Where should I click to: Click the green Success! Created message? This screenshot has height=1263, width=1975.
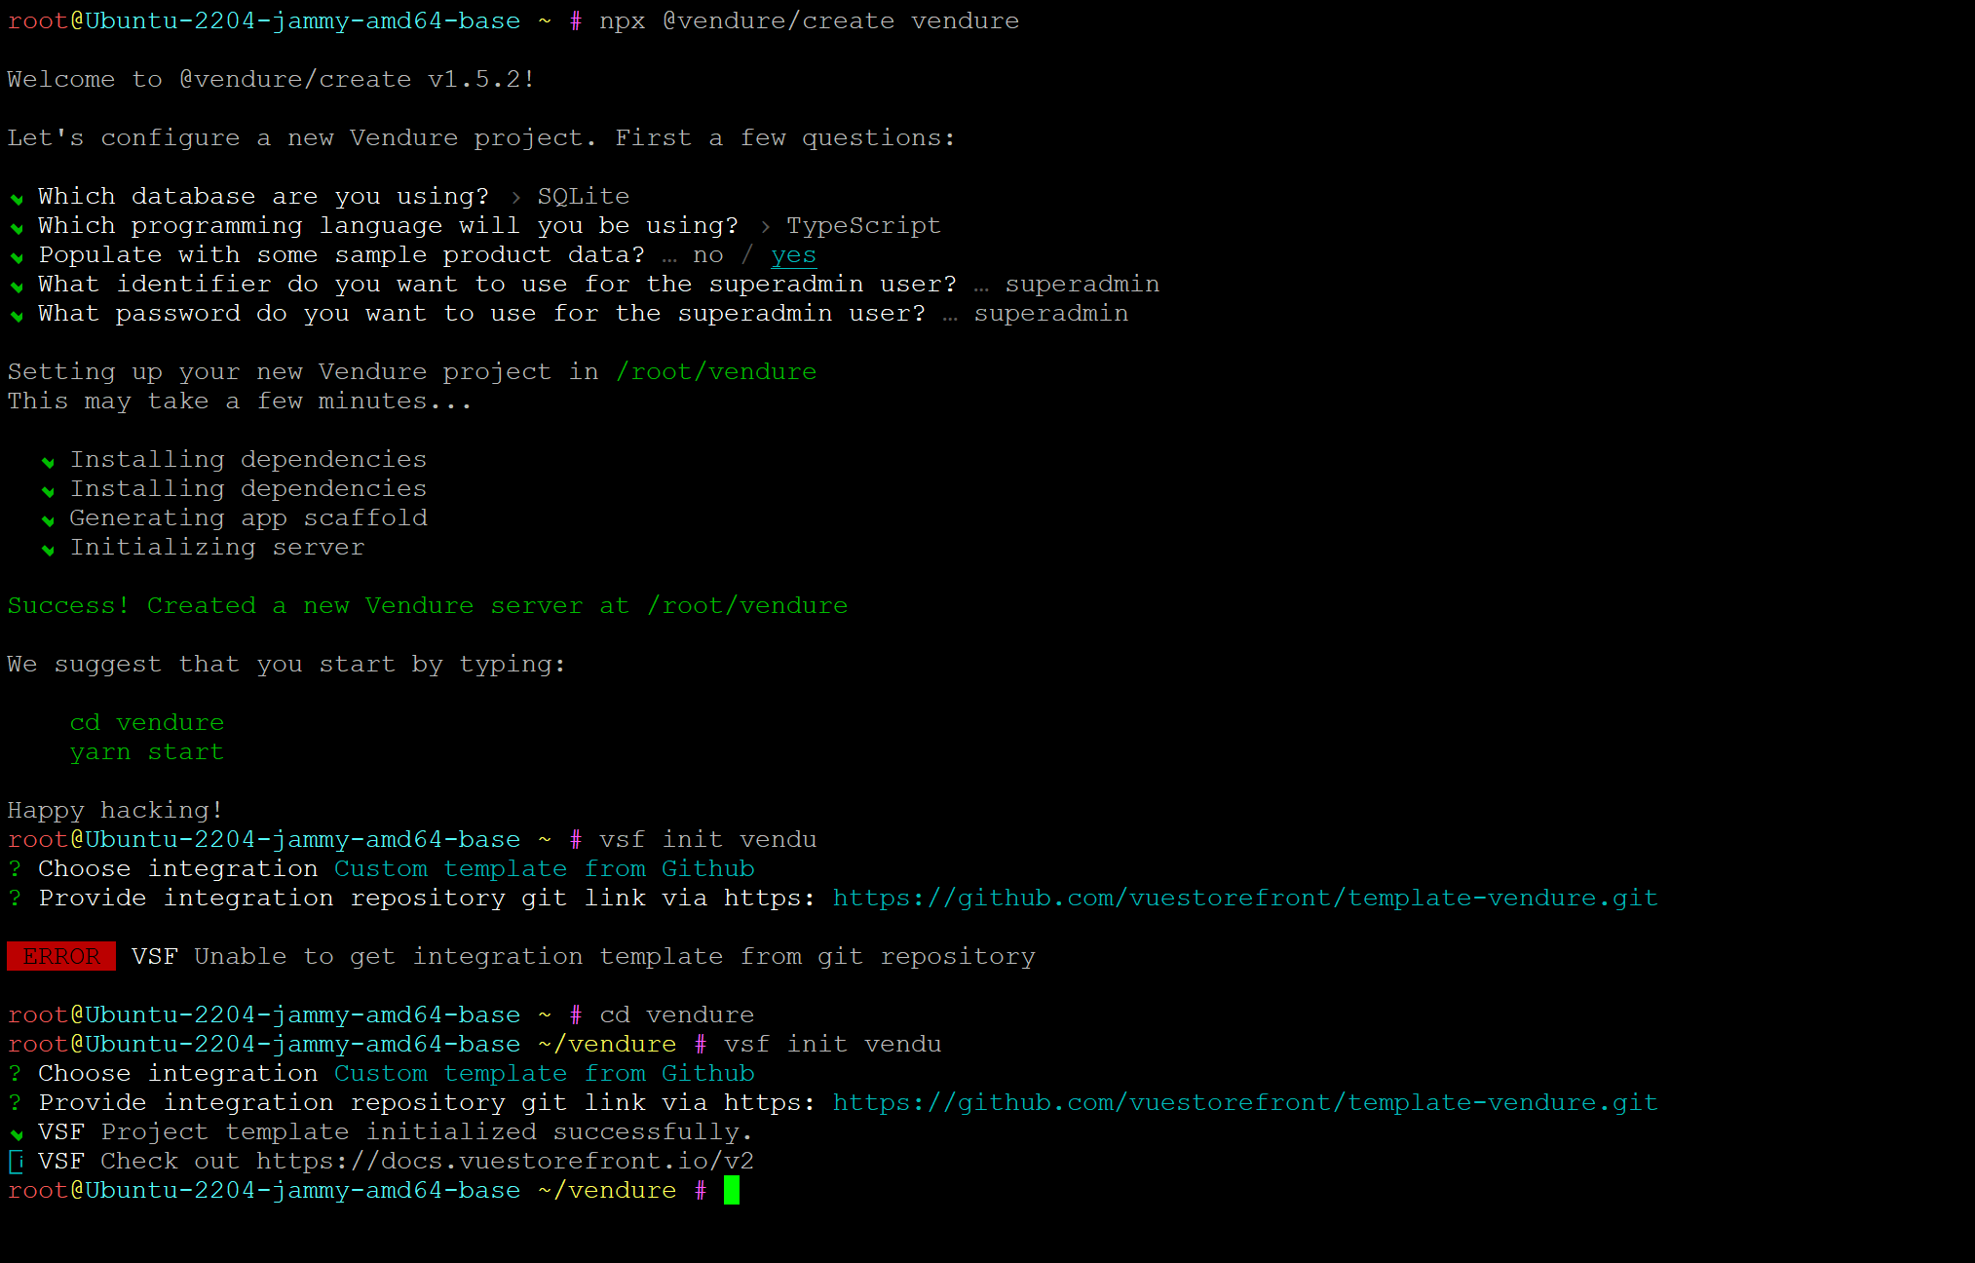click(427, 605)
